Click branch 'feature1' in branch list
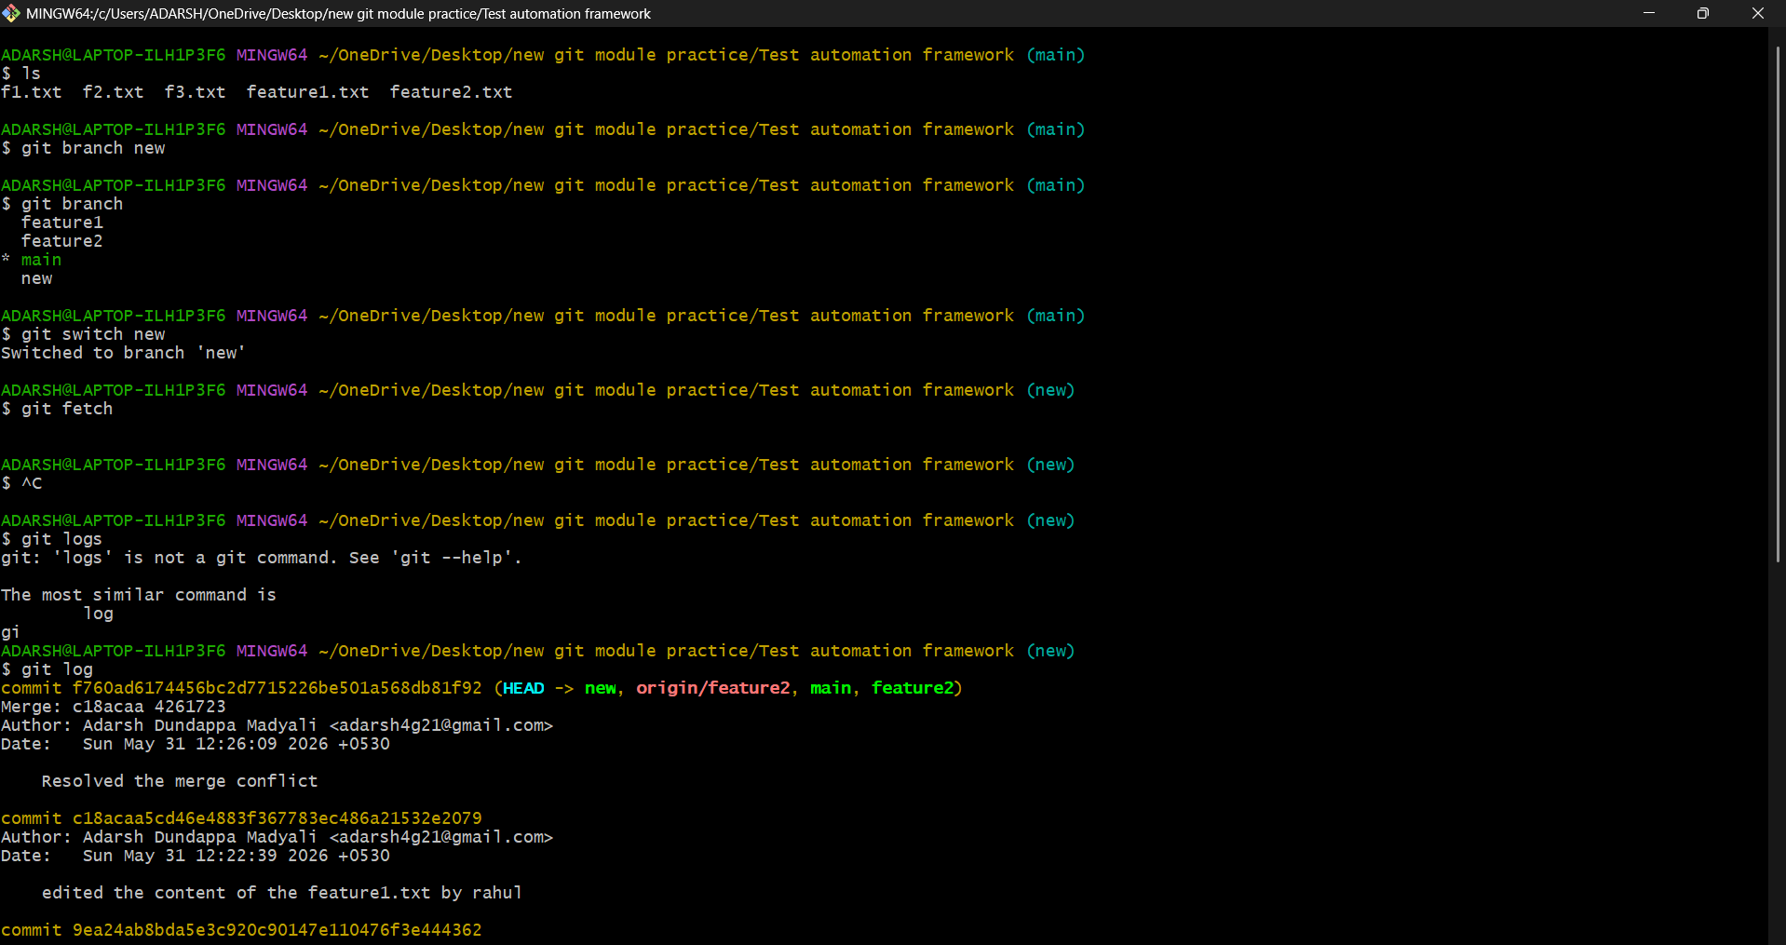The image size is (1786, 945). [x=62, y=223]
